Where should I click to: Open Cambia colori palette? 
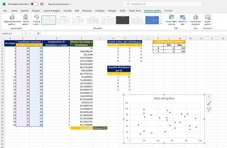point(36,20)
